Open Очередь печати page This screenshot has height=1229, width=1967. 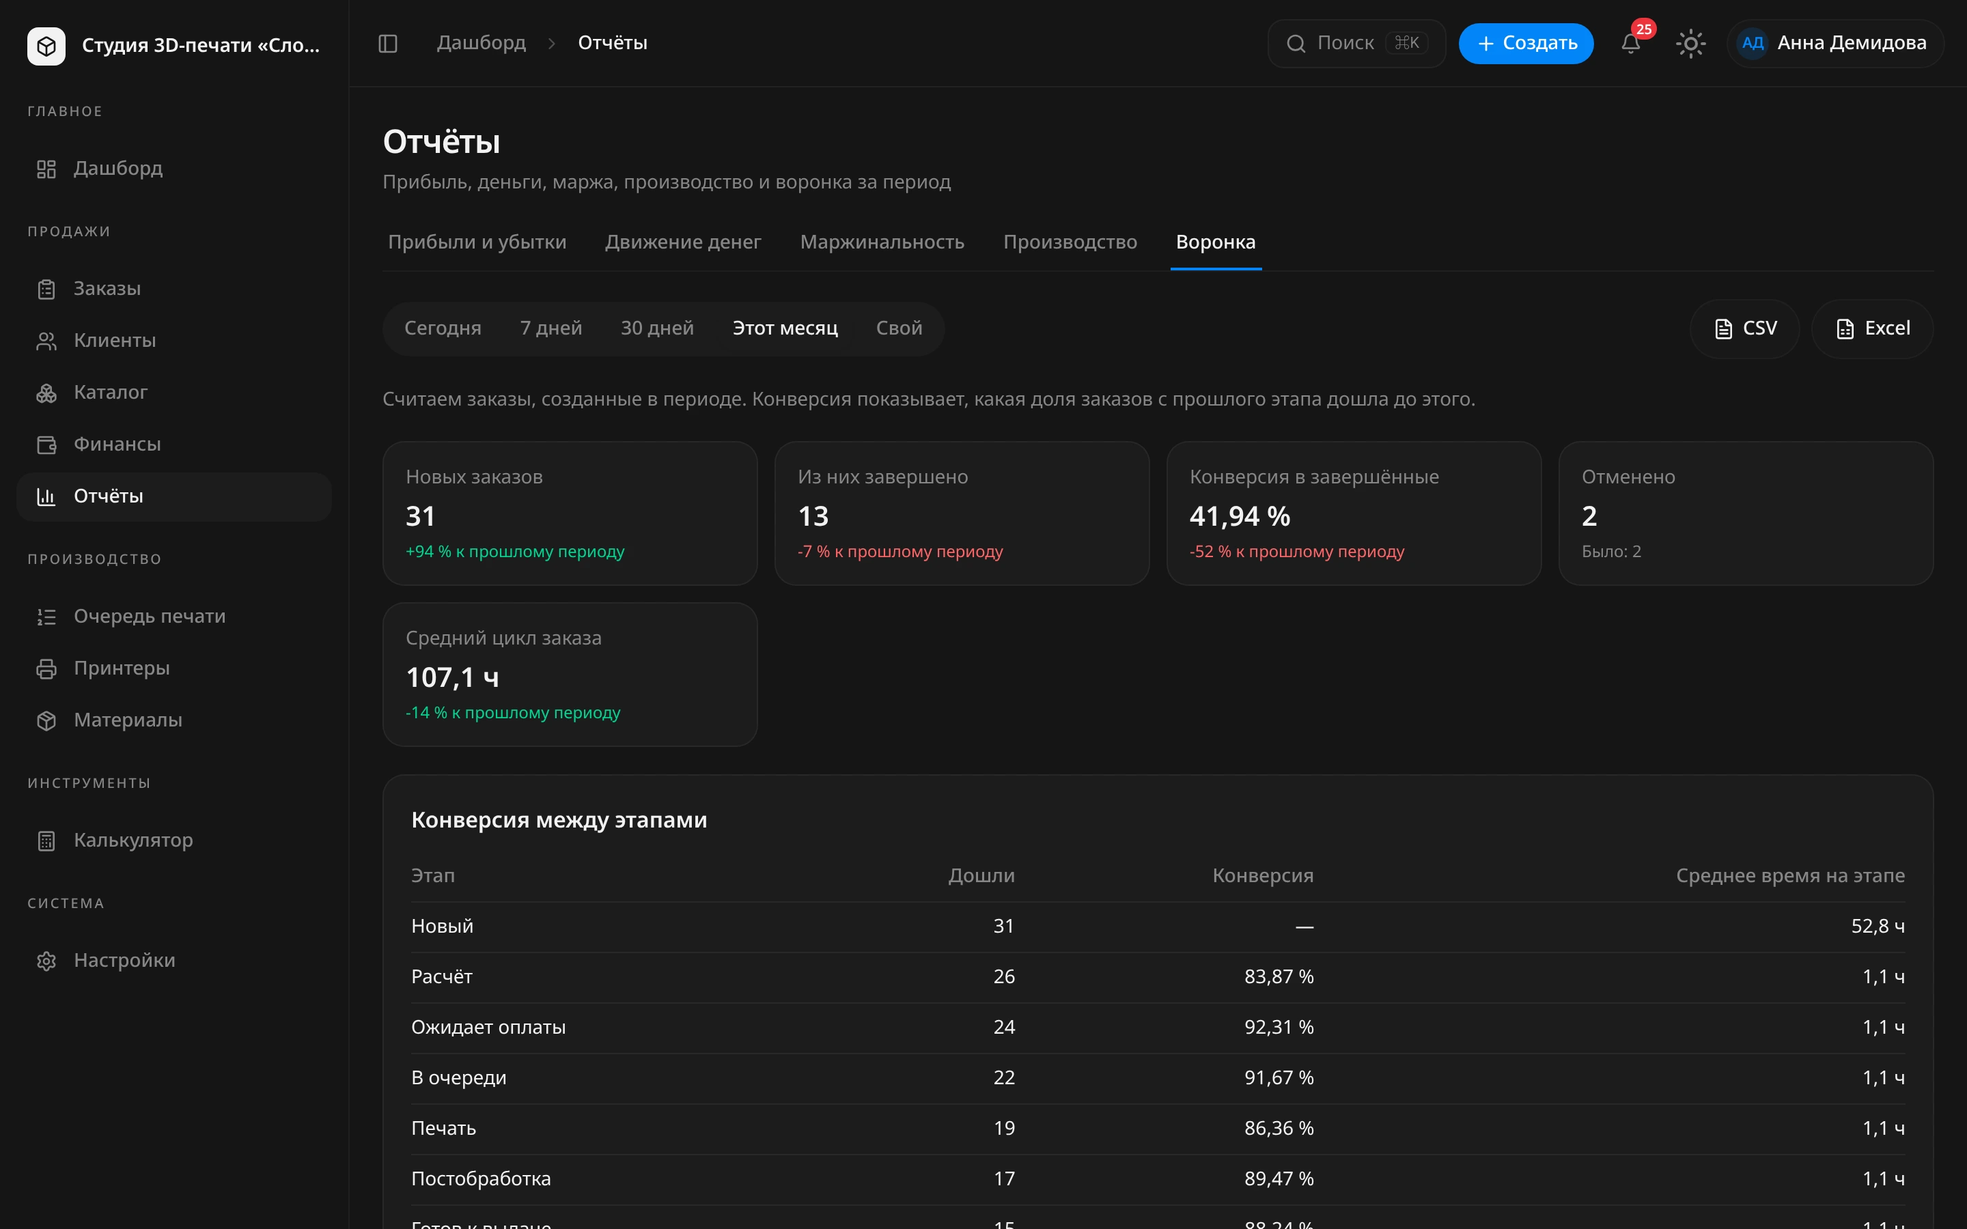(174, 617)
